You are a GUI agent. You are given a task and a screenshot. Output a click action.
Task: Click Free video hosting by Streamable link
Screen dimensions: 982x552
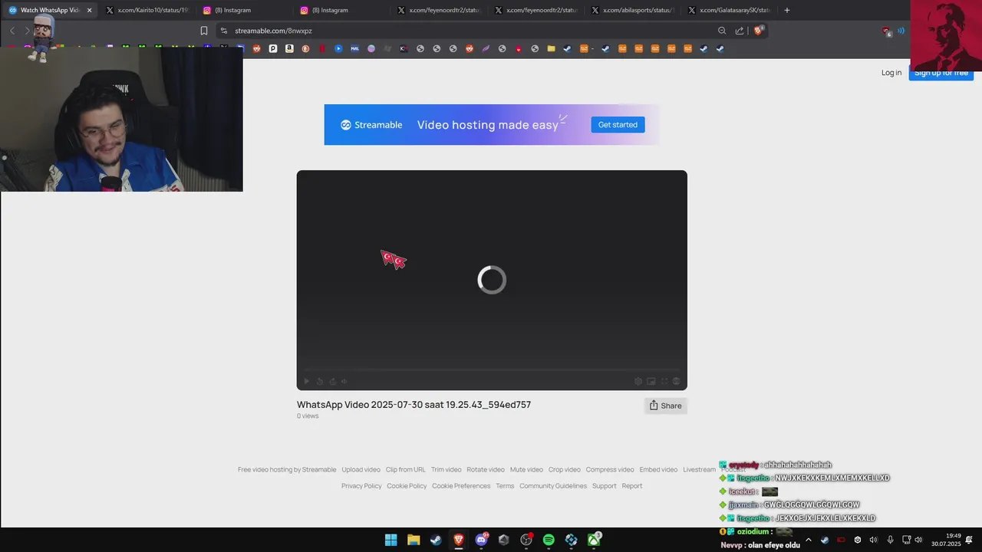point(287,470)
